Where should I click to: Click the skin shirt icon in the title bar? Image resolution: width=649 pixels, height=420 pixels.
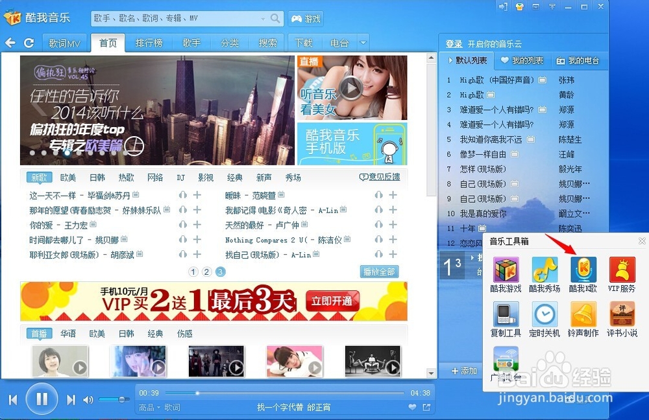tap(519, 6)
